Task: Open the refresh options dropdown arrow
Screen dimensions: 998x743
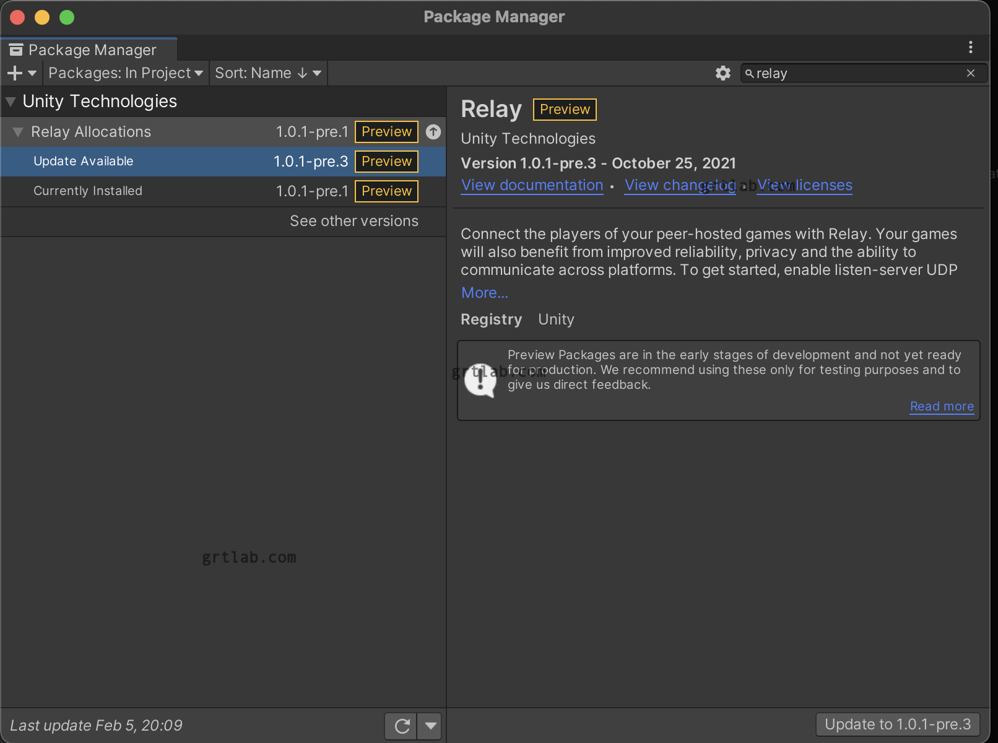Action: point(429,725)
